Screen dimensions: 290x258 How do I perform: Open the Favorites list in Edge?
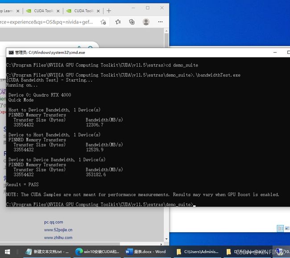click(118, 22)
